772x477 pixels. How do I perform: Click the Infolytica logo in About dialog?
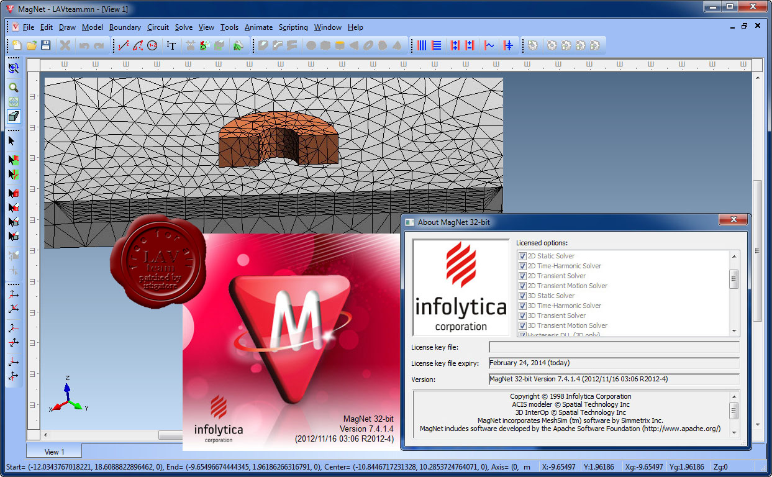point(461,288)
